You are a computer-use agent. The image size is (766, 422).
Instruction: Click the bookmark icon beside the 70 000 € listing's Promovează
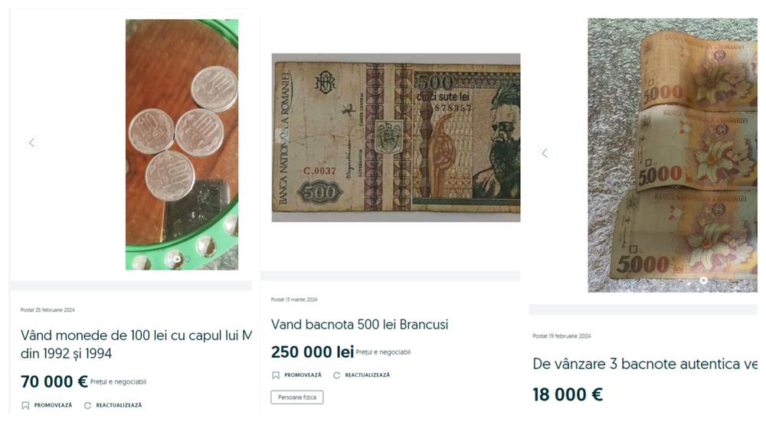[x=25, y=405]
